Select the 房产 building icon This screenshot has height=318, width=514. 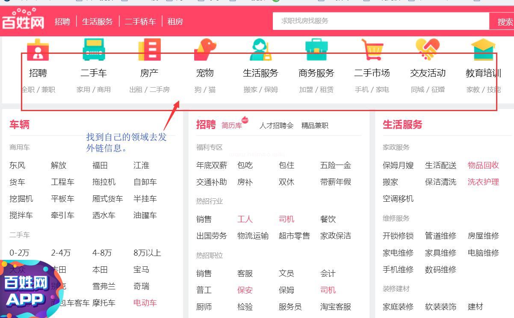149,50
